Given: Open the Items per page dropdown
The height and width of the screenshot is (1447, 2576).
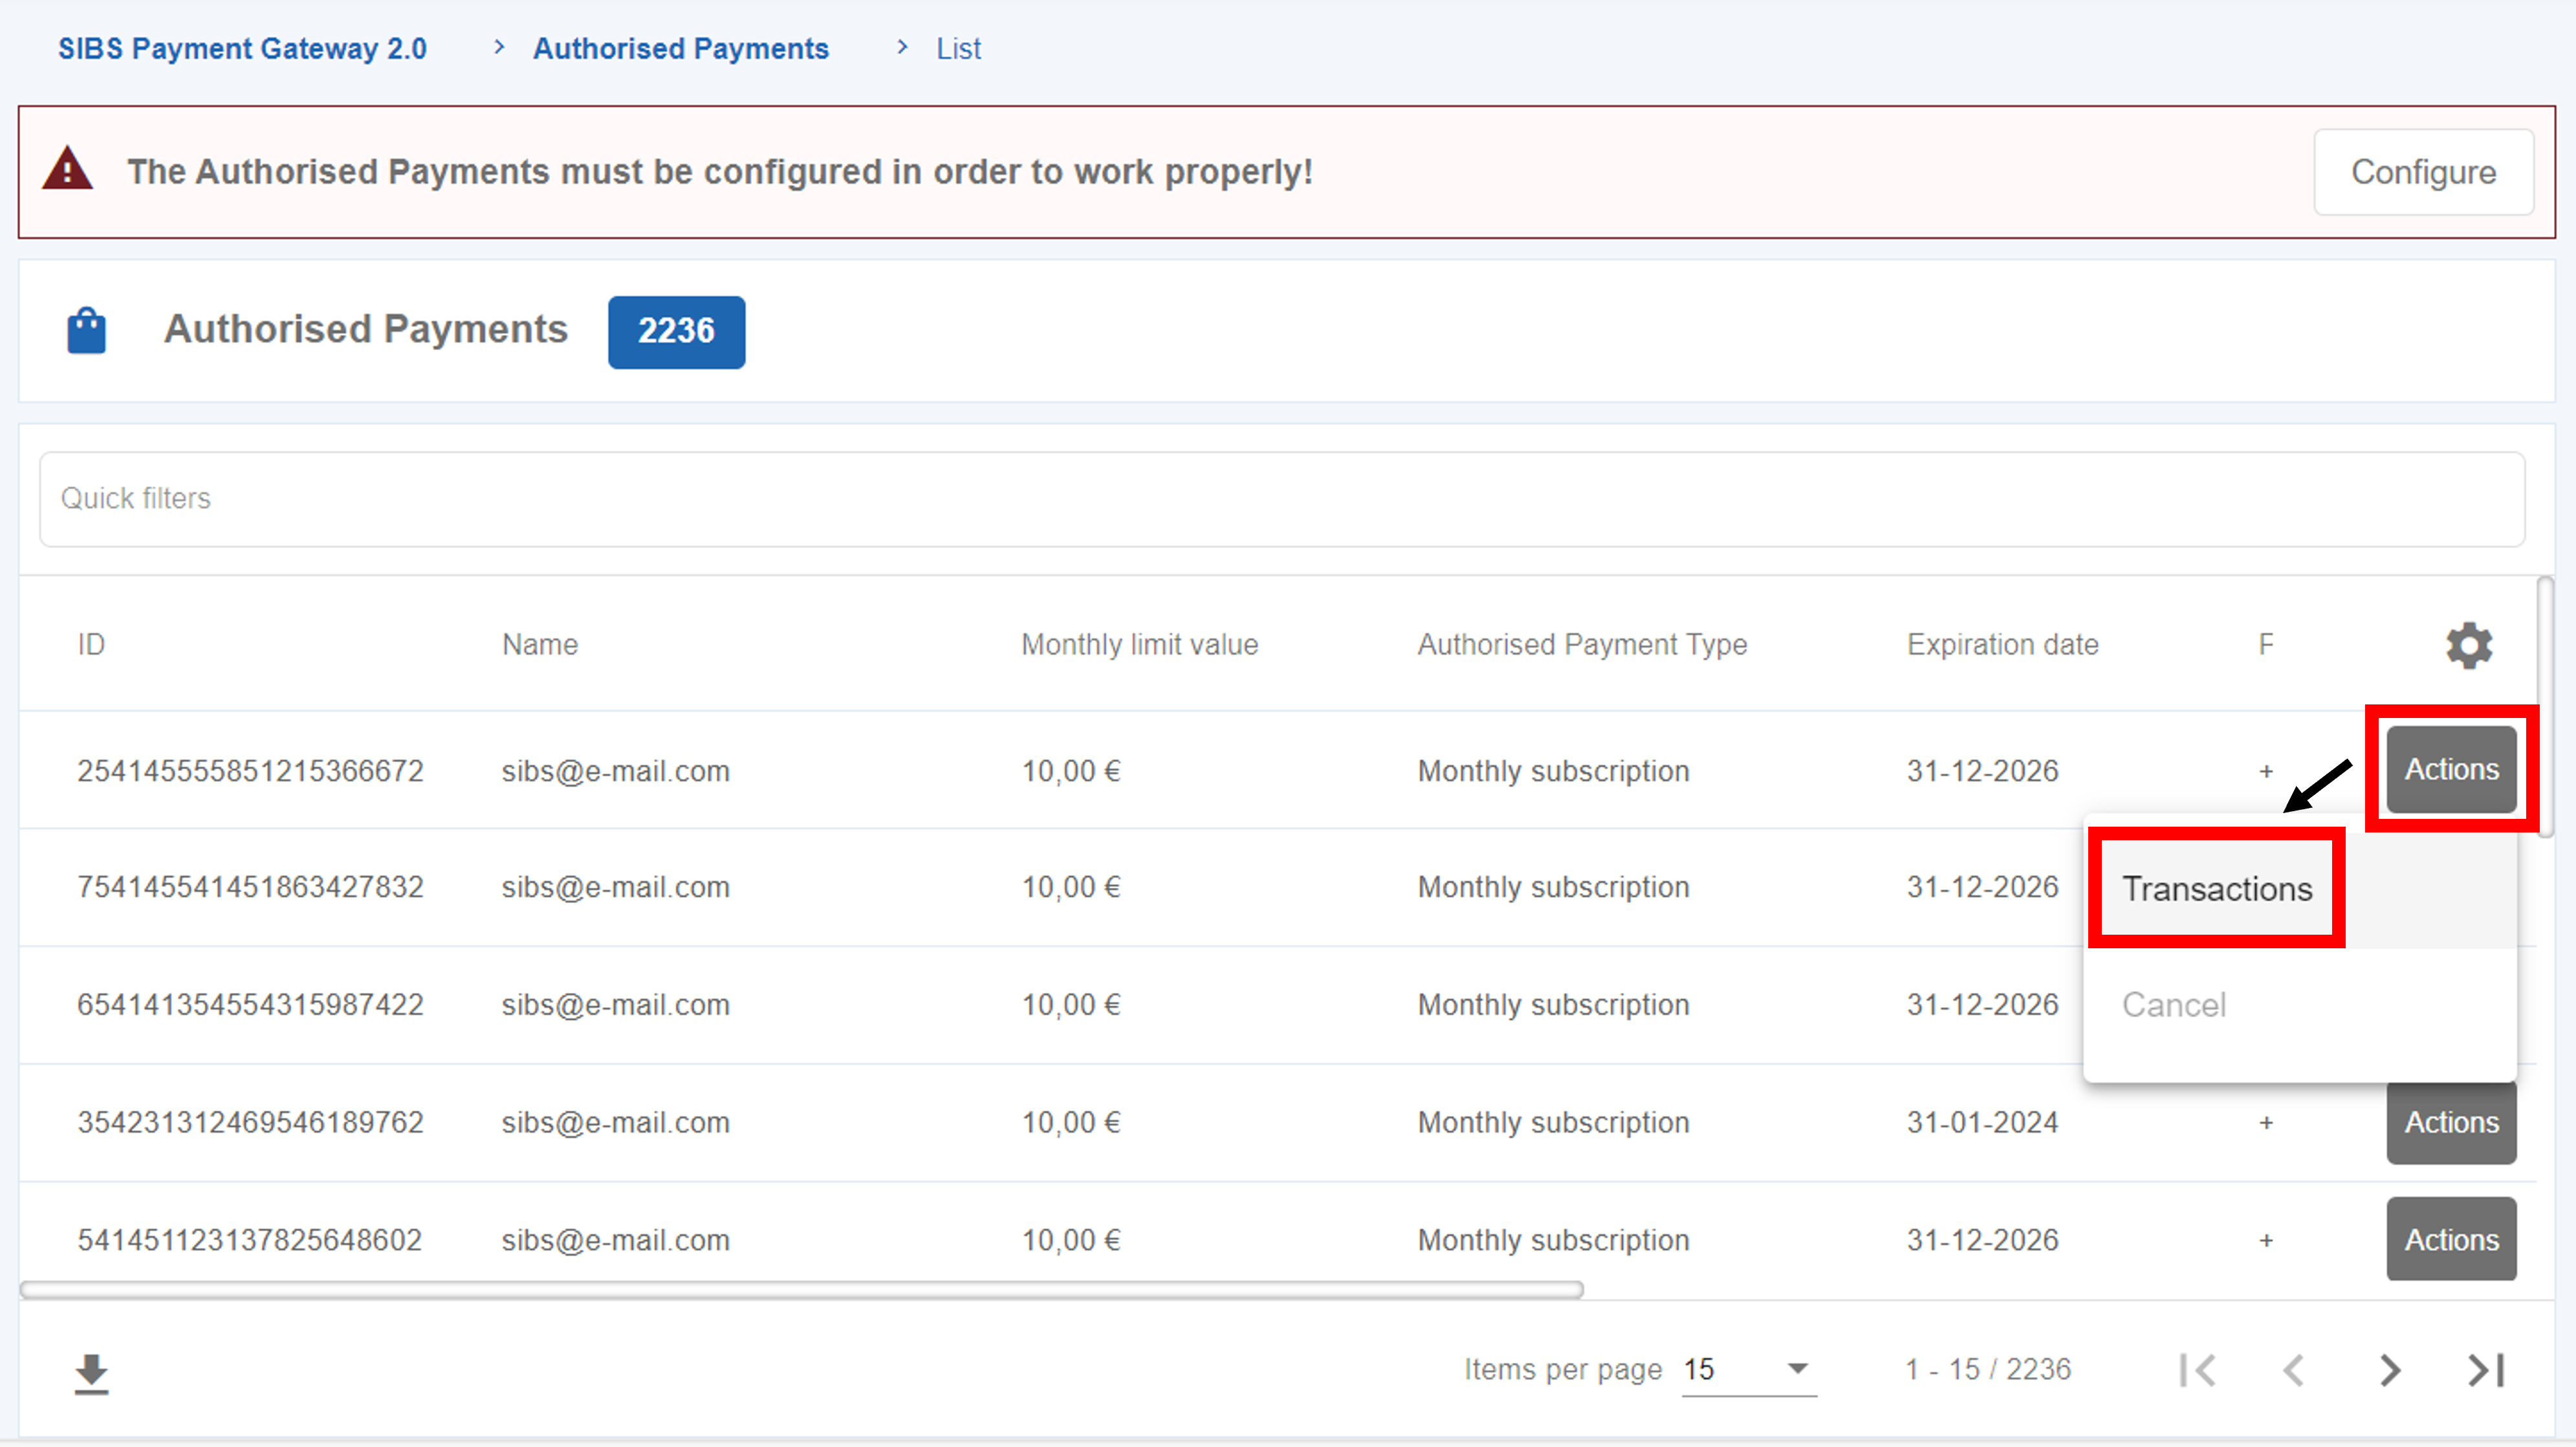Looking at the screenshot, I should pyautogui.click(x=1748, y=1369).
